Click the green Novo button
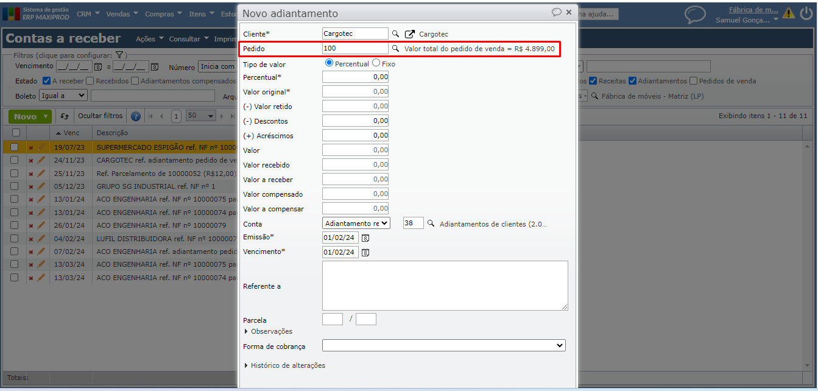 [26, 116]
